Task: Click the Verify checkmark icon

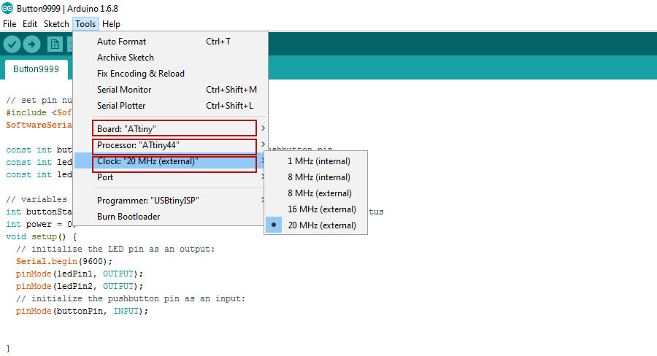Action: (12, 44)
